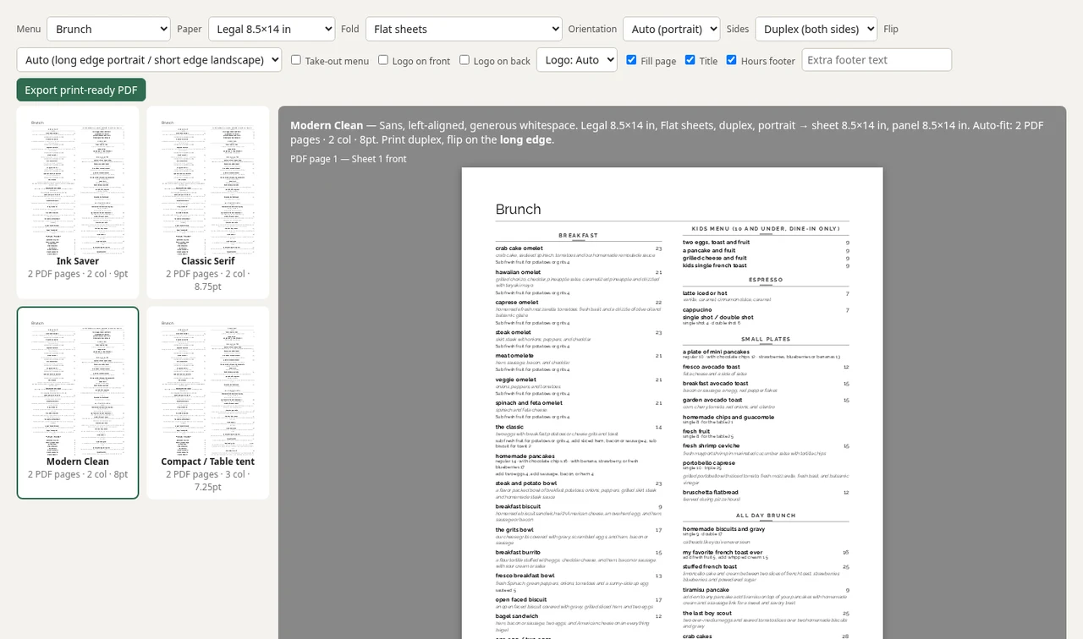Click the ESPRESSO section heading in preview

pos(766,280)
